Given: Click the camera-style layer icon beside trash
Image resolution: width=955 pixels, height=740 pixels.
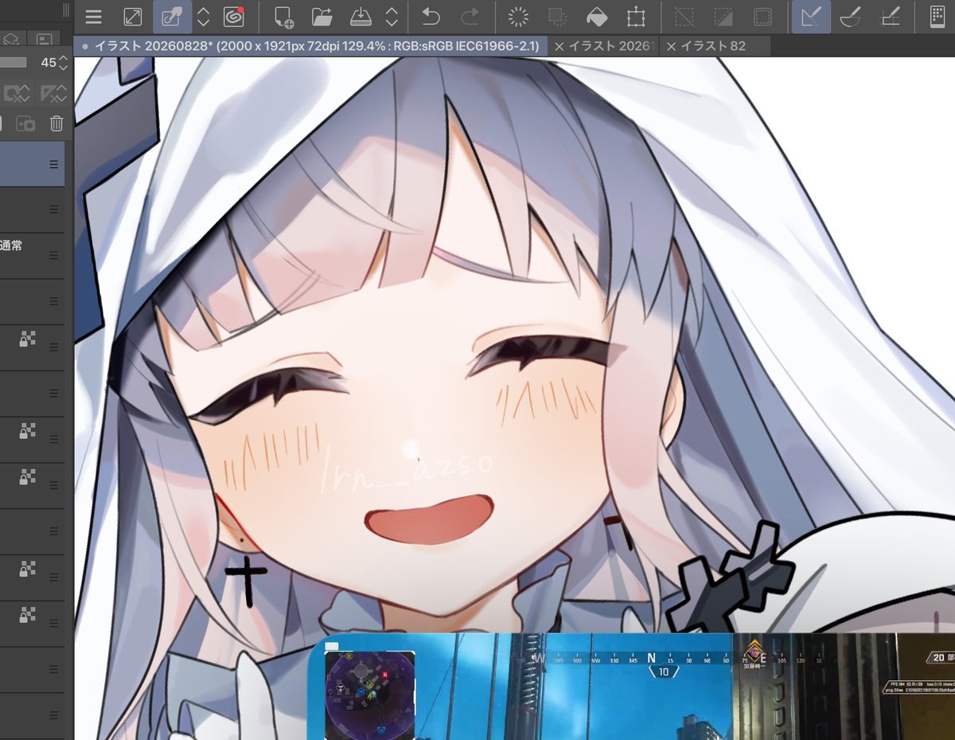Looking at the screenshot, I should pyautogui.click(x=25, y=123).
